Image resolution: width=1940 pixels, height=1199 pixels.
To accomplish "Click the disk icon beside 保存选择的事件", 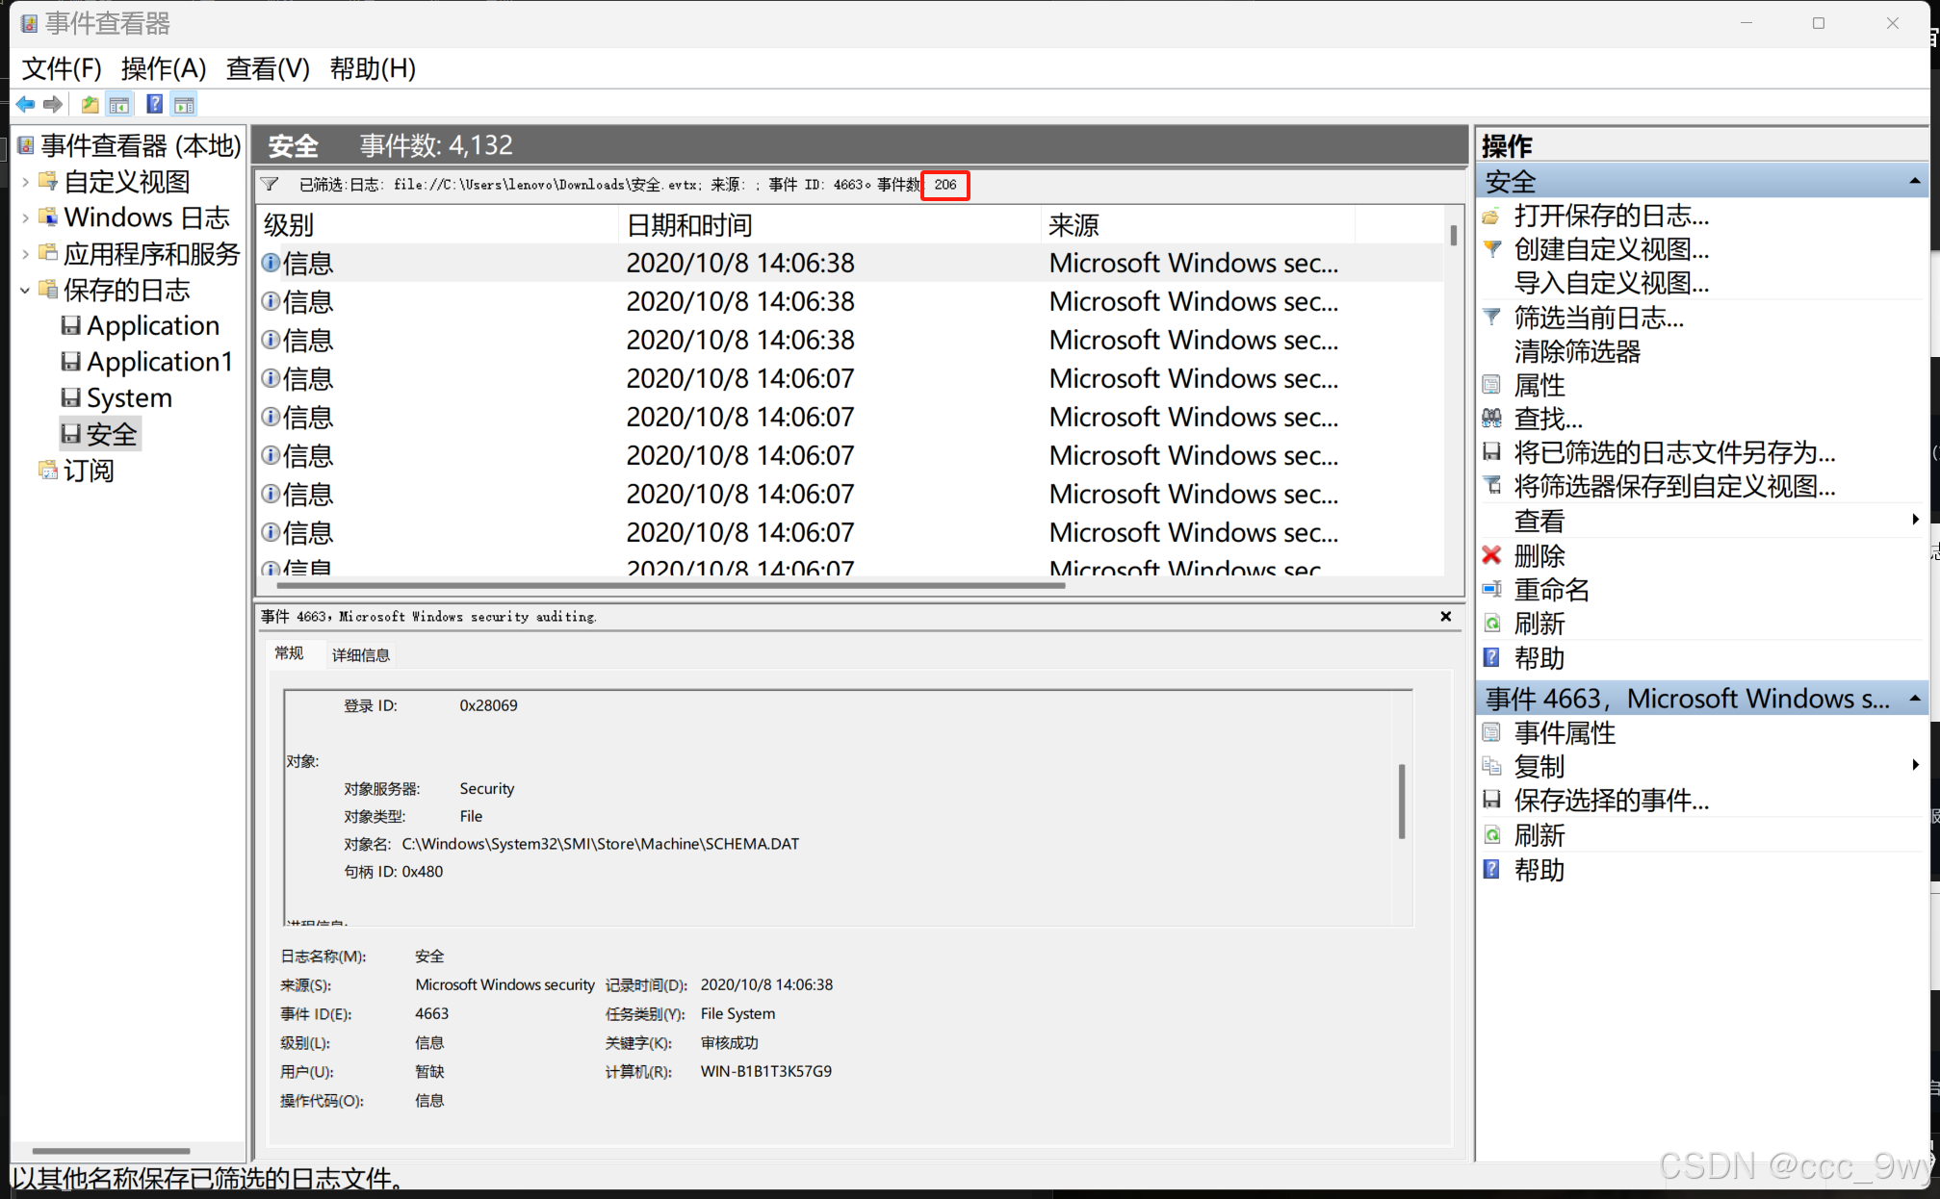I will pos(1491,800).
